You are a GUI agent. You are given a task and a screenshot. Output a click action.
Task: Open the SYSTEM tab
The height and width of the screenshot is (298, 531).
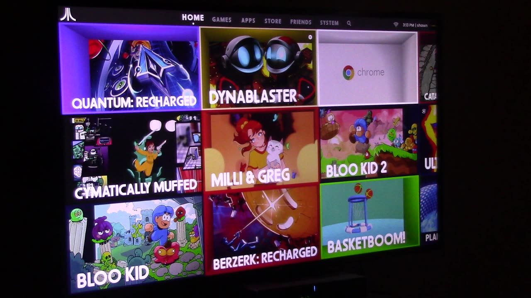click(x=329, y=23)
